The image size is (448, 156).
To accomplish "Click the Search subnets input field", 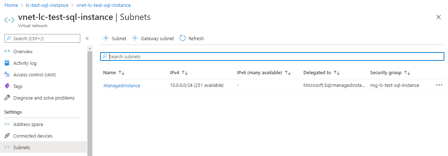I will [272, 56].
